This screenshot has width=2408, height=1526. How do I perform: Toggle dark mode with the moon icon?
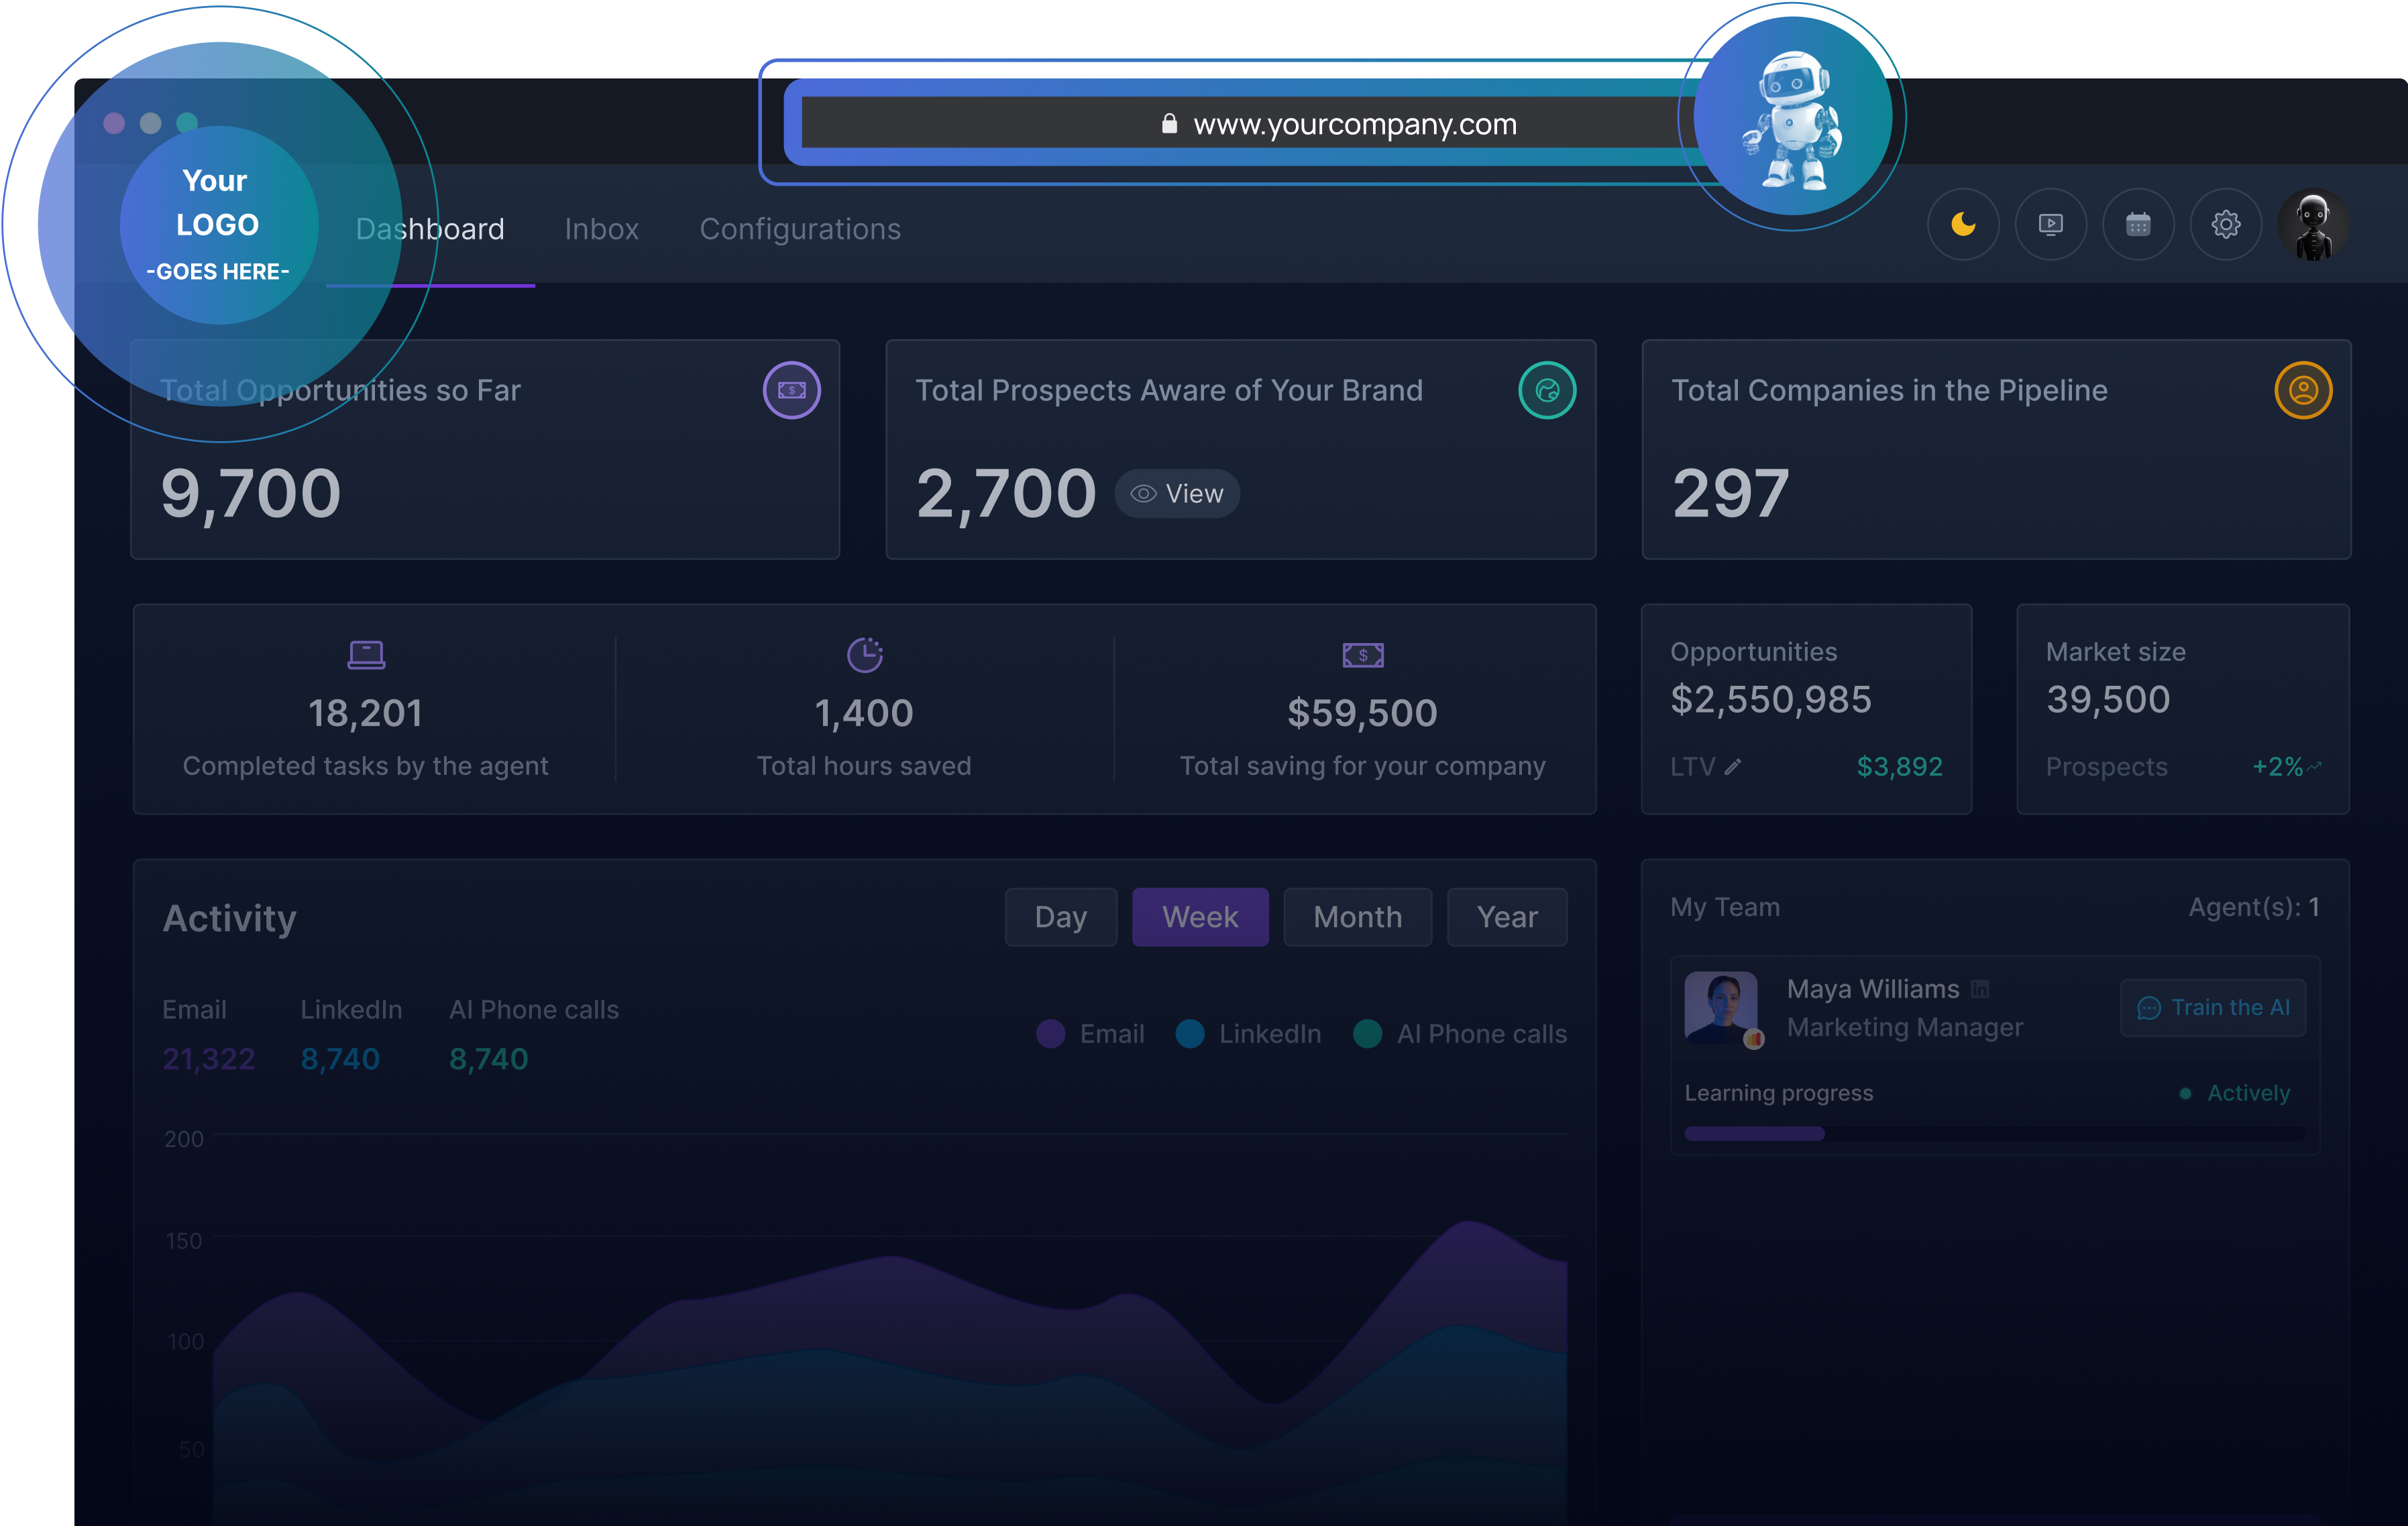pyautogui.click(x=1963, y=225)
